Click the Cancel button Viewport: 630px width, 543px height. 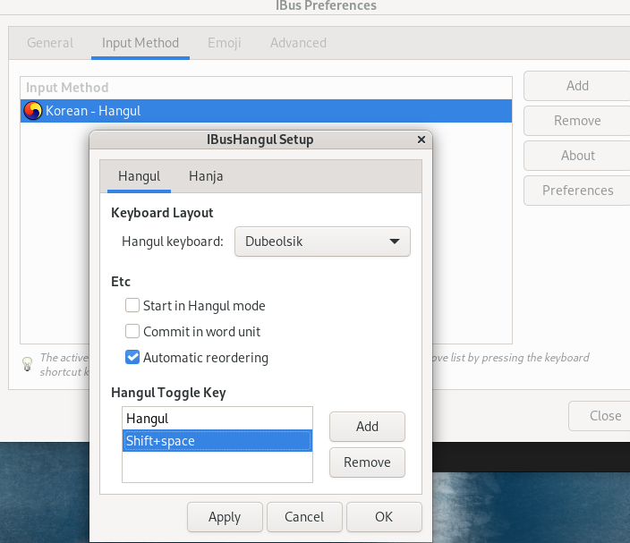click(x=304, y=517)
